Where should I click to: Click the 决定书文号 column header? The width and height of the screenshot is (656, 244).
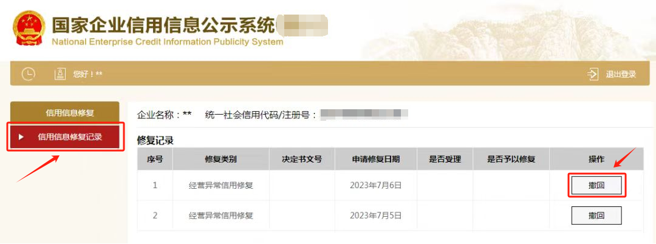(x=302, y=159)
